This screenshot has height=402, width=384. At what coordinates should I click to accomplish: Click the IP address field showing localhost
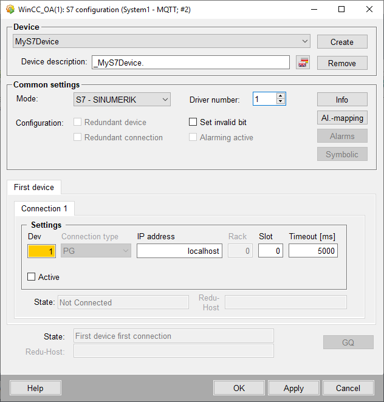pos(179,250)
